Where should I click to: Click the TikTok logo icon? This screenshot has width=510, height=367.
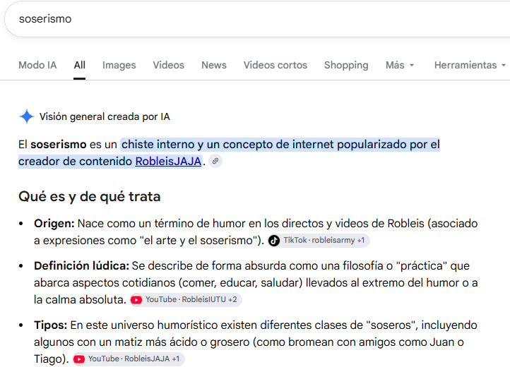pos(274,241)
